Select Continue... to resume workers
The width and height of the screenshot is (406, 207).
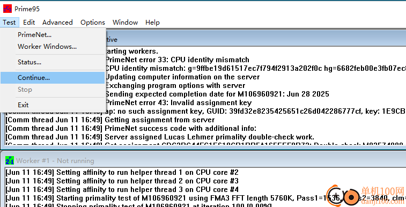53,78
